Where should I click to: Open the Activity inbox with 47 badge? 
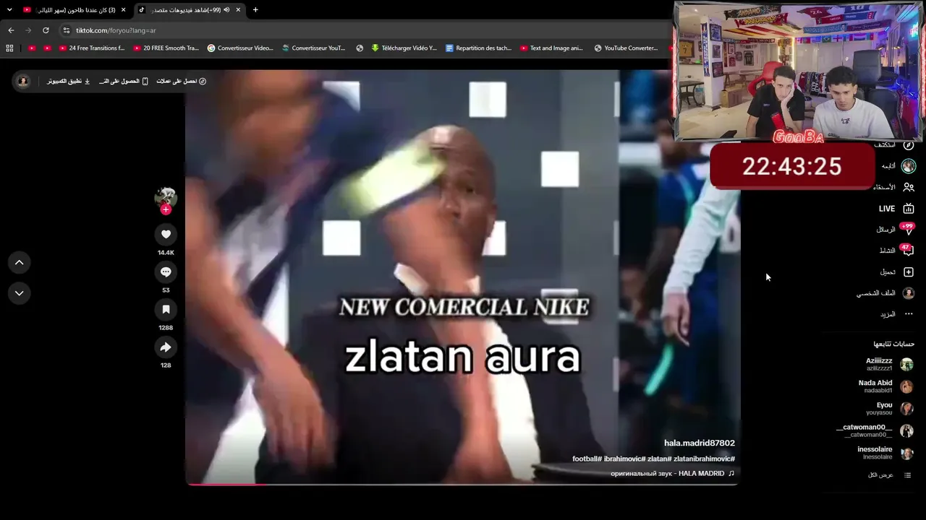pos(908,250)
